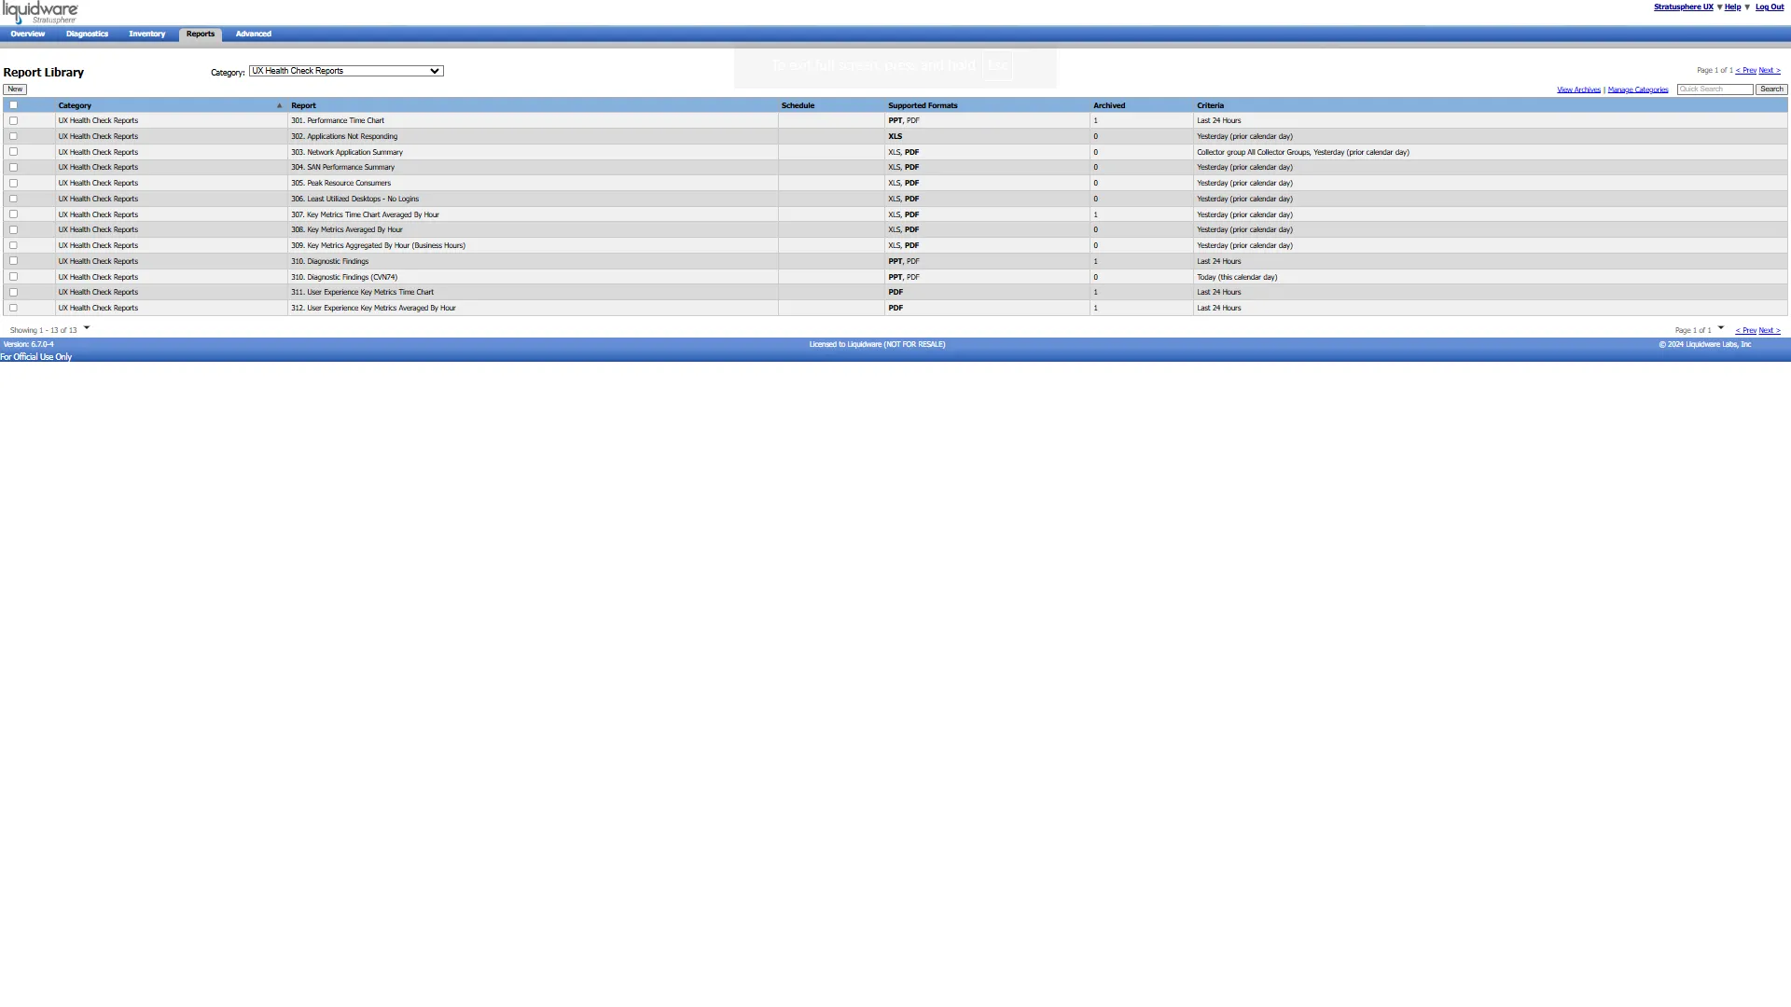Open the dropdown next to Showing 1 - 13 of 13
The width and height of the screenshot is (1791, 1007).
[87, 327]
